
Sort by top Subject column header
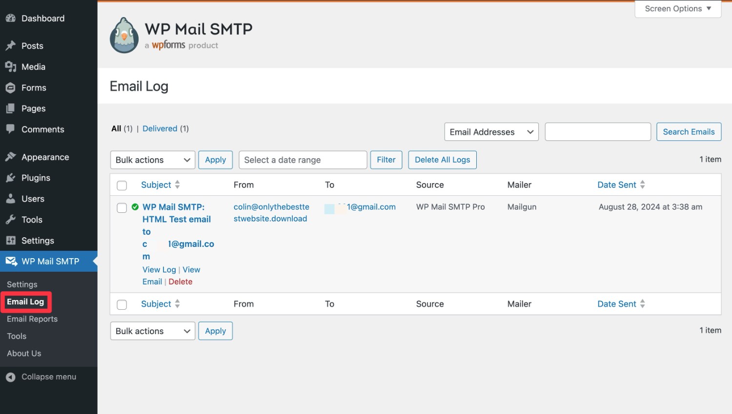pos(156,185)
